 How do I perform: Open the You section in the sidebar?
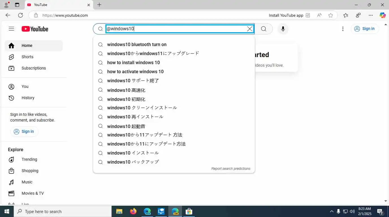[34, 86]
